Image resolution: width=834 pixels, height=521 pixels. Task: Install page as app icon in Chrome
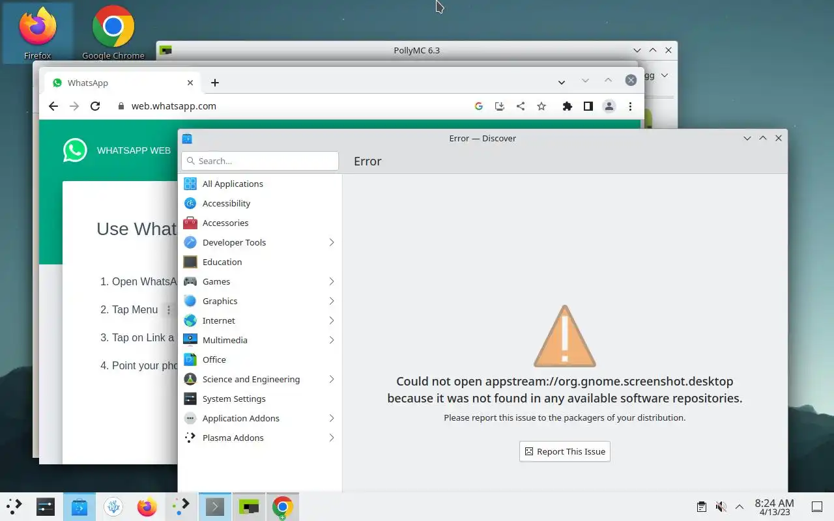(500, 106)
